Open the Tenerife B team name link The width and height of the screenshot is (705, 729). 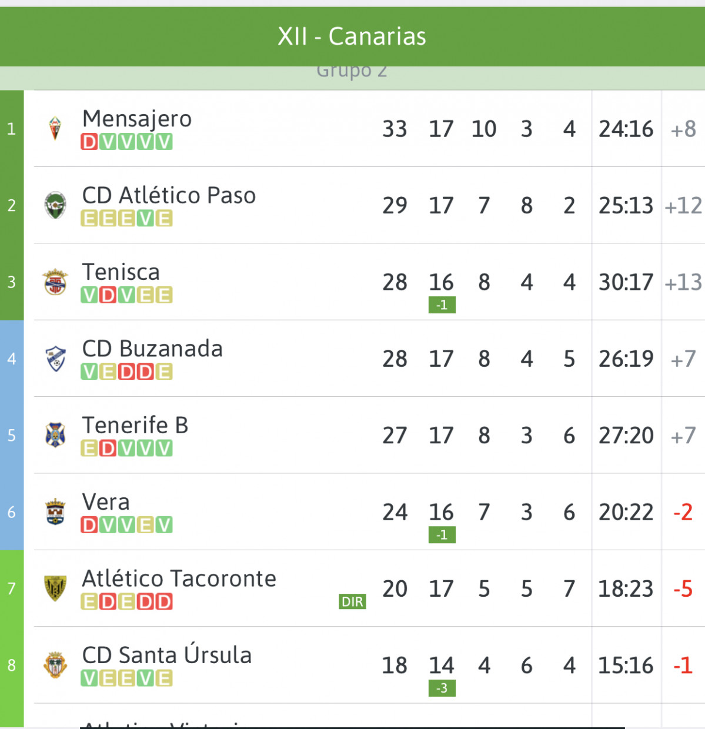[x=135, y=425]
